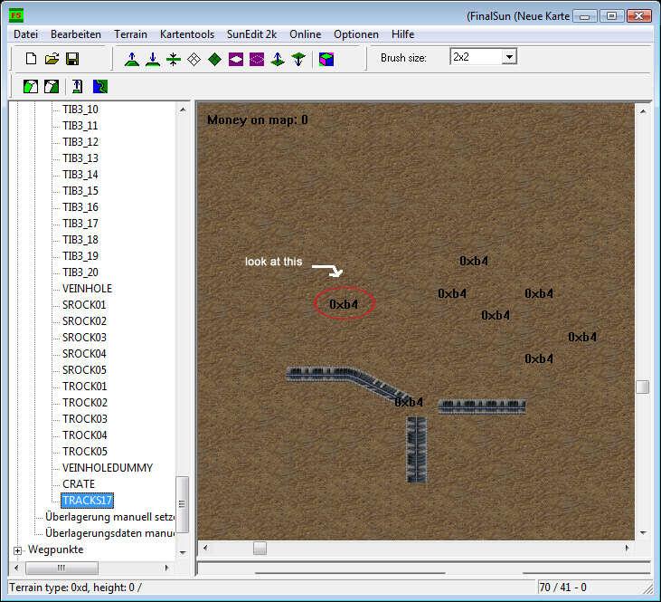
Task: Pick TROCK03 from the tree
Action: 85,419
